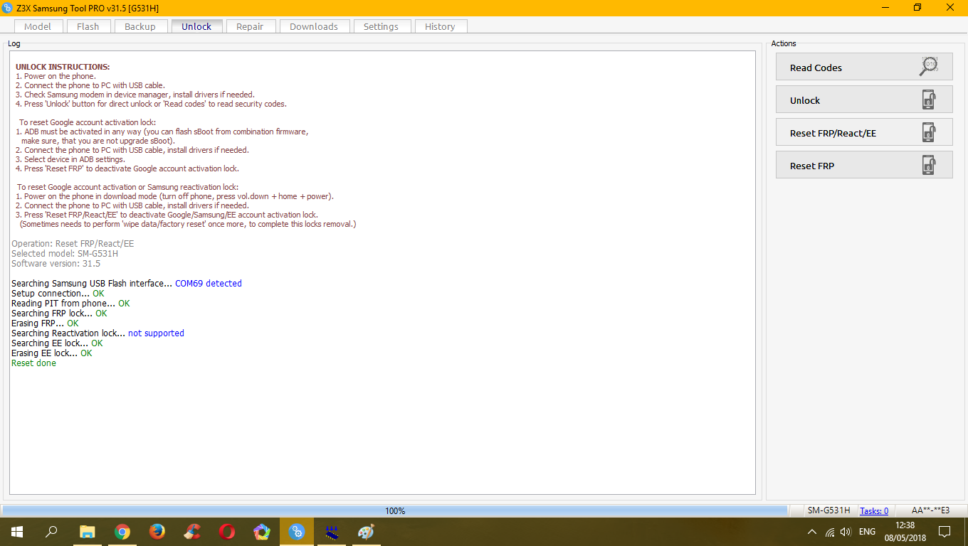Click 'Software version: 31.5' line
This screenshot has width=968, height=546.
(56, 263)
